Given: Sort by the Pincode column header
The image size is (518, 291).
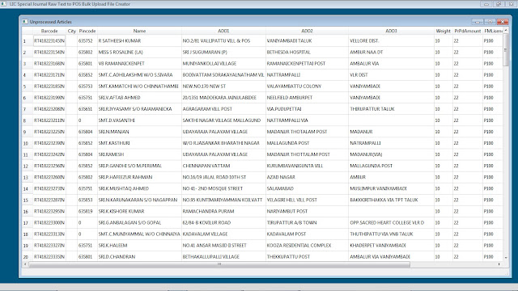Looking at the screenshot, I should [87, 31].
